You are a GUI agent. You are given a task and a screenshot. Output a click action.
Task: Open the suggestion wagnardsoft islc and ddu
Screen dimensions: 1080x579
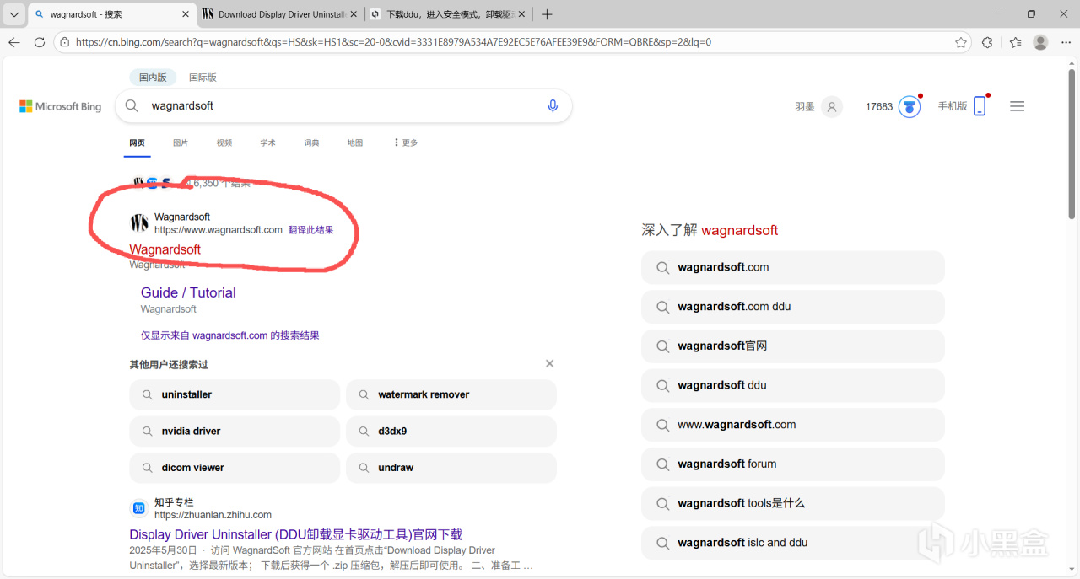[x=793, y=543]
